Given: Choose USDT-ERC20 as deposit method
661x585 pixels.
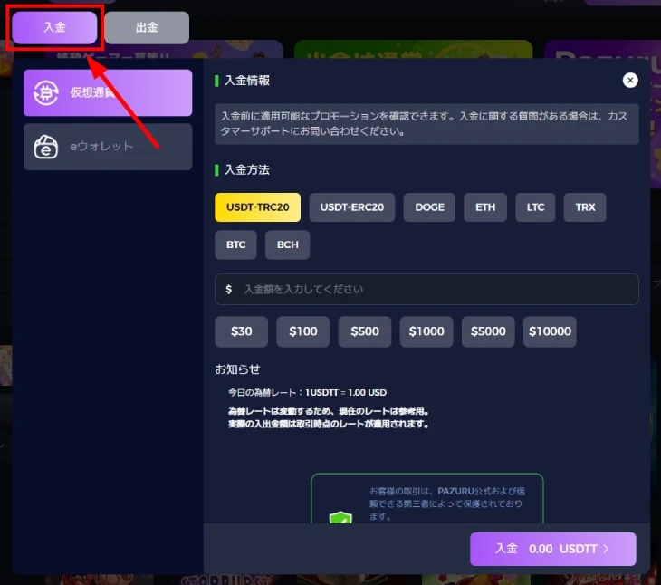Looking at the screenshot, I should tap(352, 207).
